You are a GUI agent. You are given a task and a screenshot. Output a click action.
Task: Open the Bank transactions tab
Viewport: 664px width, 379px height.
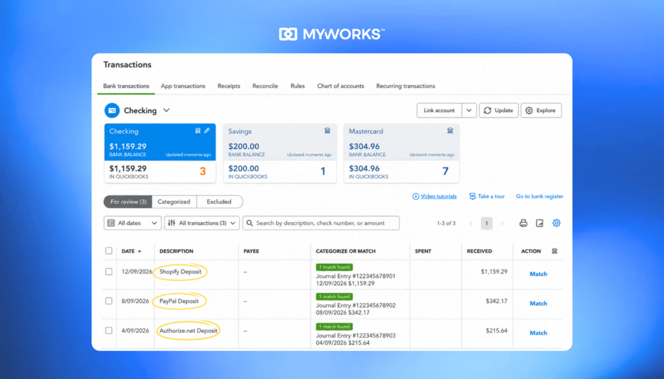click(x=126, y=86)
